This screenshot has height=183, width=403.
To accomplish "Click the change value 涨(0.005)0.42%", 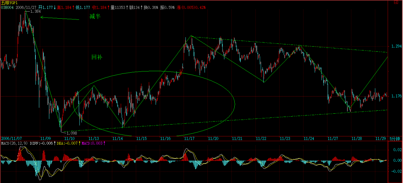I will point(191,8).
